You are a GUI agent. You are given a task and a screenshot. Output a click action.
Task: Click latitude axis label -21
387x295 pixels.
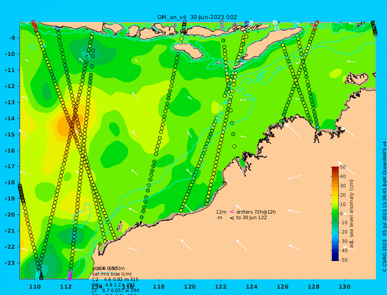10,231
